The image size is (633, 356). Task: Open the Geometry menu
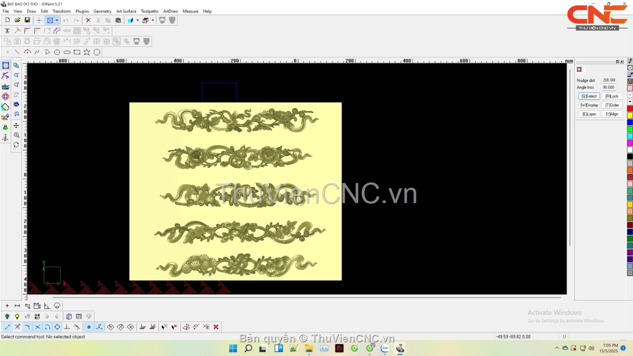point(103,11)
